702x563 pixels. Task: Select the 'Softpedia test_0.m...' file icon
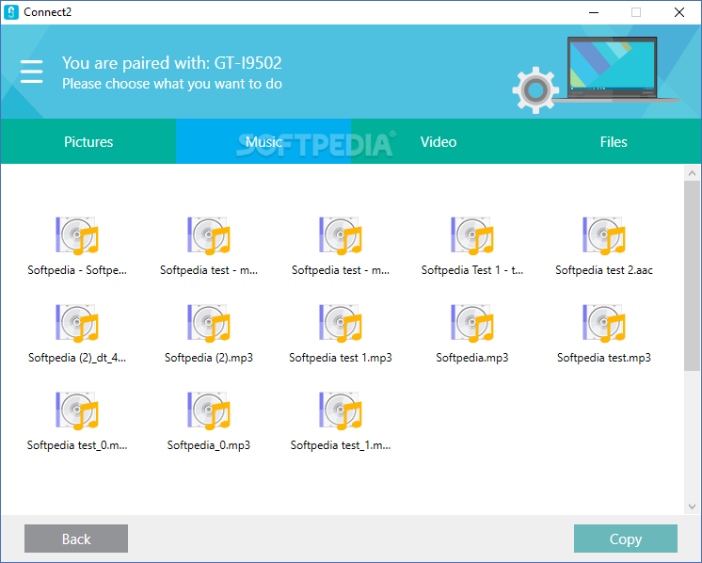coord(77,410)
